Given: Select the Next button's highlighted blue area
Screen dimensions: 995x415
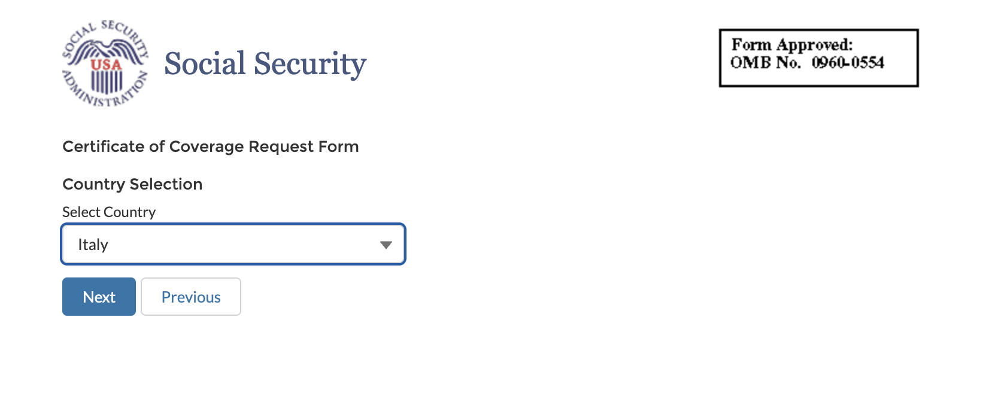Looking at the screenshot, I should coord(99,297).
